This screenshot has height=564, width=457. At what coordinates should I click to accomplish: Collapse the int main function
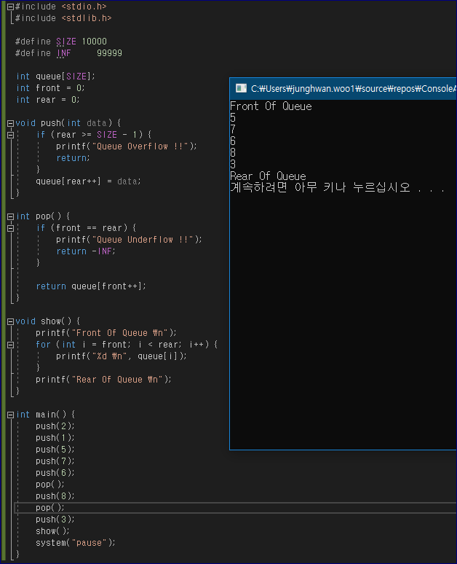[10, 415]
